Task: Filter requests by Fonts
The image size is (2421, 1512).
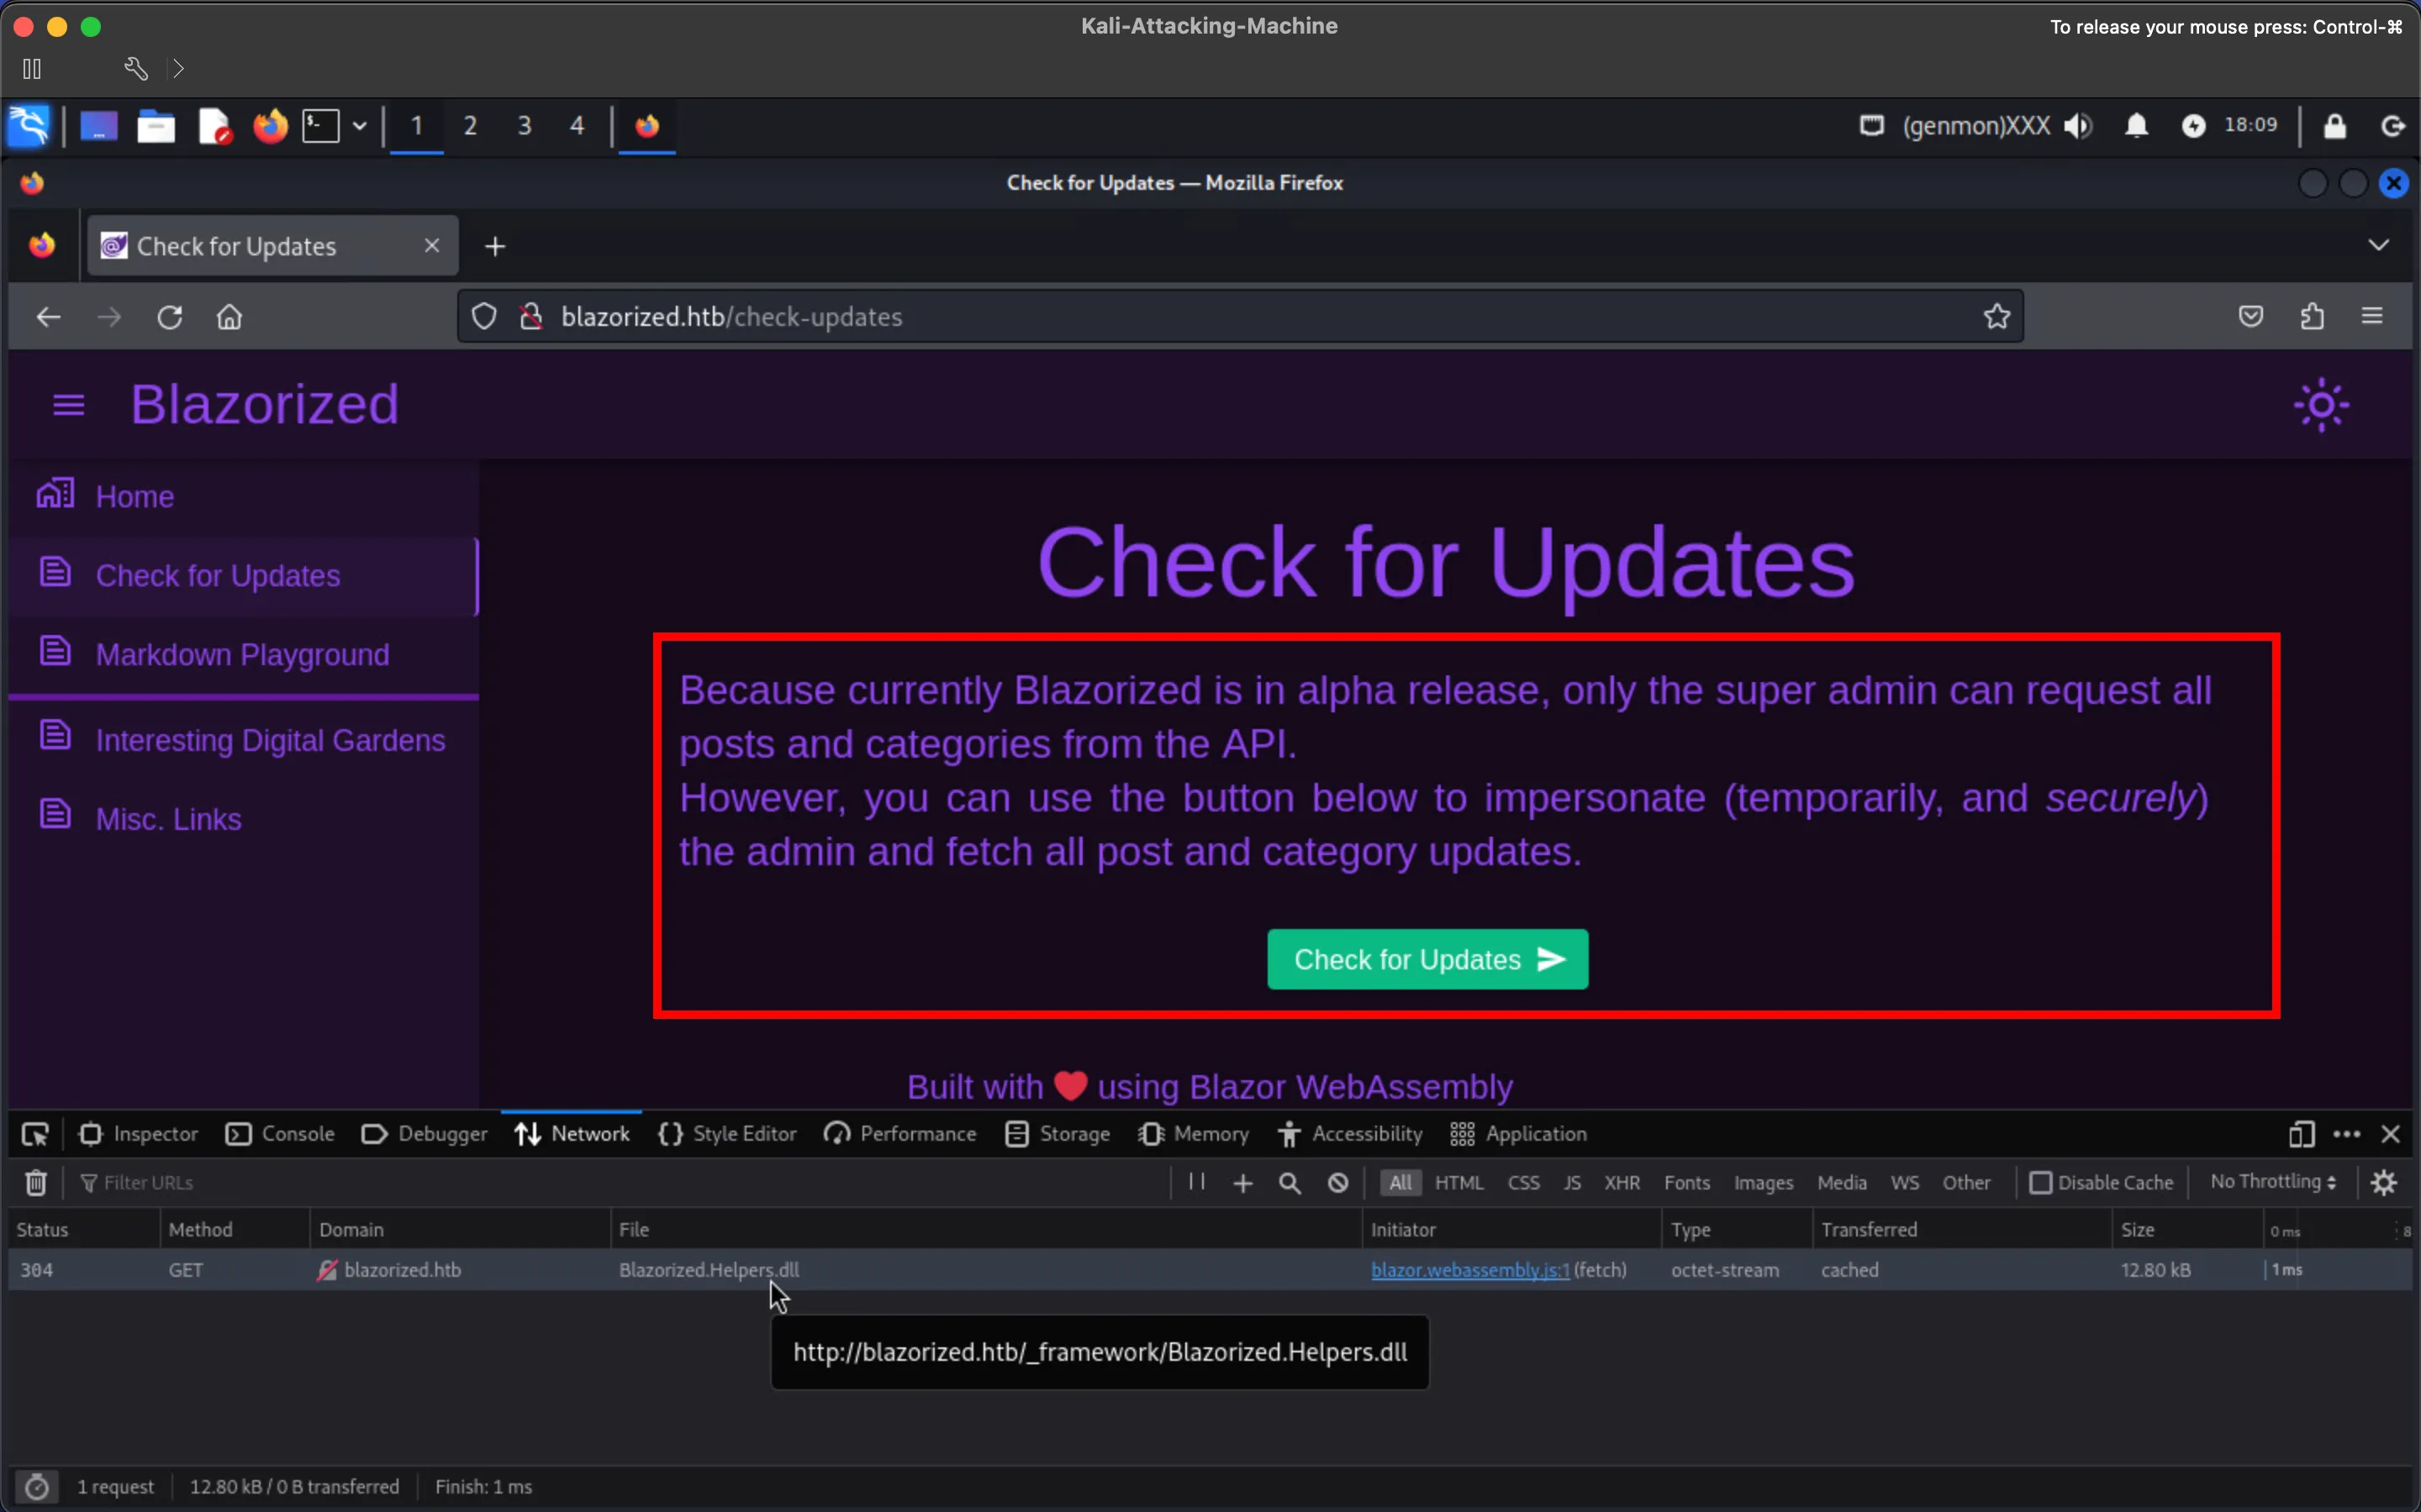Action: 1686,1183
